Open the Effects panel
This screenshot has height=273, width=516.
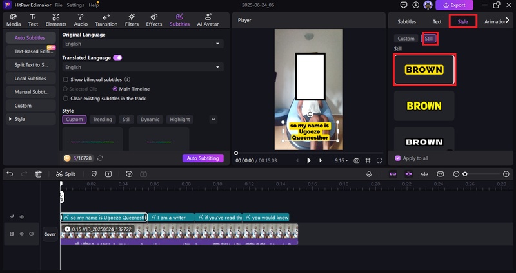coord(154,20)
